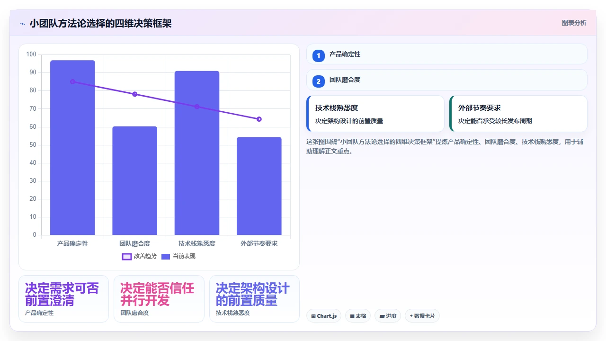Toggle the 改善趋势 legend entry

point(140,256)
